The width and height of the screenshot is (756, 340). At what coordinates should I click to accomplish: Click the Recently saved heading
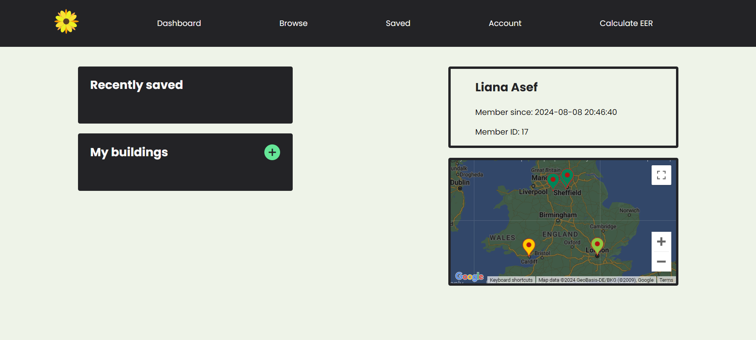136,85
